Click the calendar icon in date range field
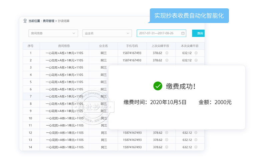The width and height of the screenshot is (267, 161). click(x=183, y=33)
